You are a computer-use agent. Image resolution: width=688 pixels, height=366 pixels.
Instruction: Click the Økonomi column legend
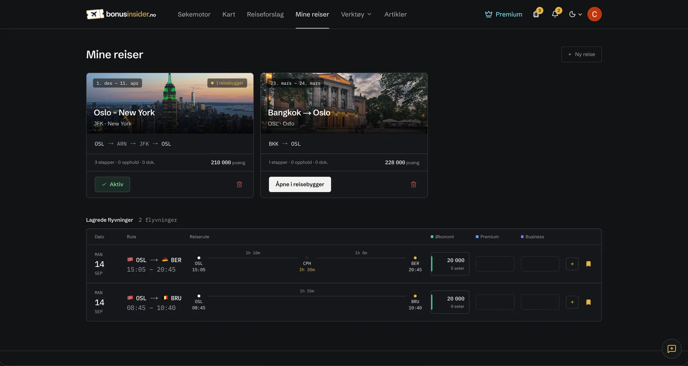(442, 237)
